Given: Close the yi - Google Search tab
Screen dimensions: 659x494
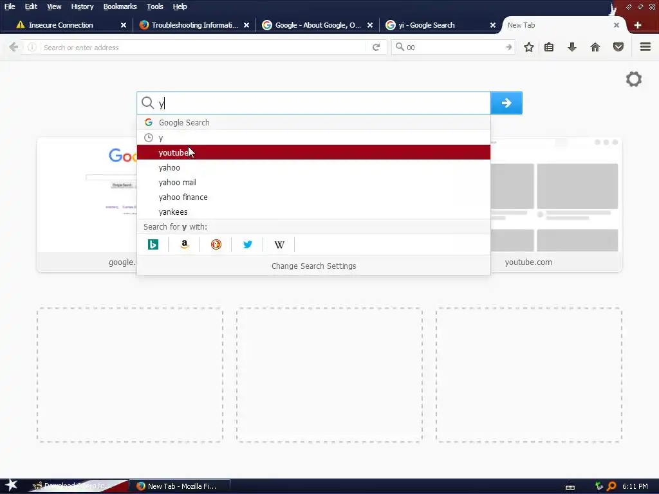Looking at the screenshot, I should coord(493,25).
